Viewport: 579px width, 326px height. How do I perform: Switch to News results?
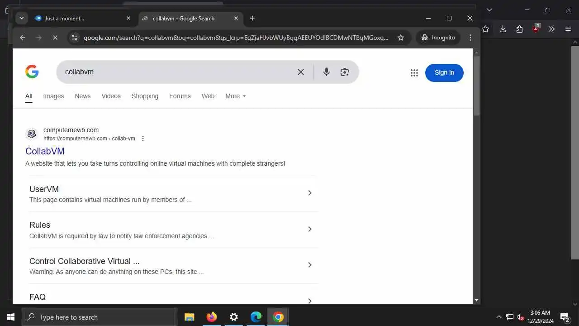click(x=83, y=96)
